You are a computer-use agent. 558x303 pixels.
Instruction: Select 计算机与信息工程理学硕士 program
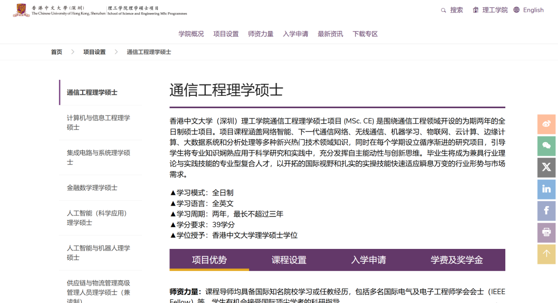97,122
